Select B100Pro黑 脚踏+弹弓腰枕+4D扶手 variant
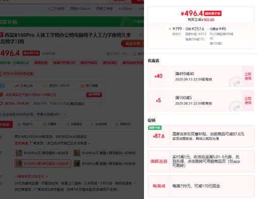Screen dimensions: 258x199 (105, 163)
